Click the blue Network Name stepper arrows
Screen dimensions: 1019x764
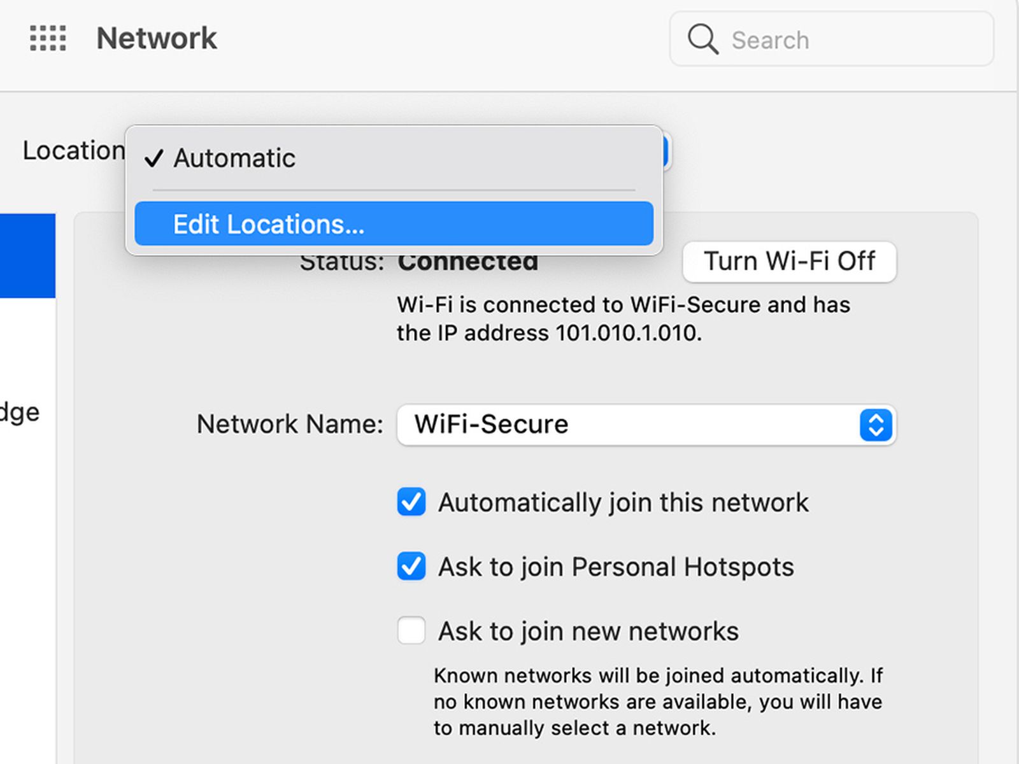876,425
